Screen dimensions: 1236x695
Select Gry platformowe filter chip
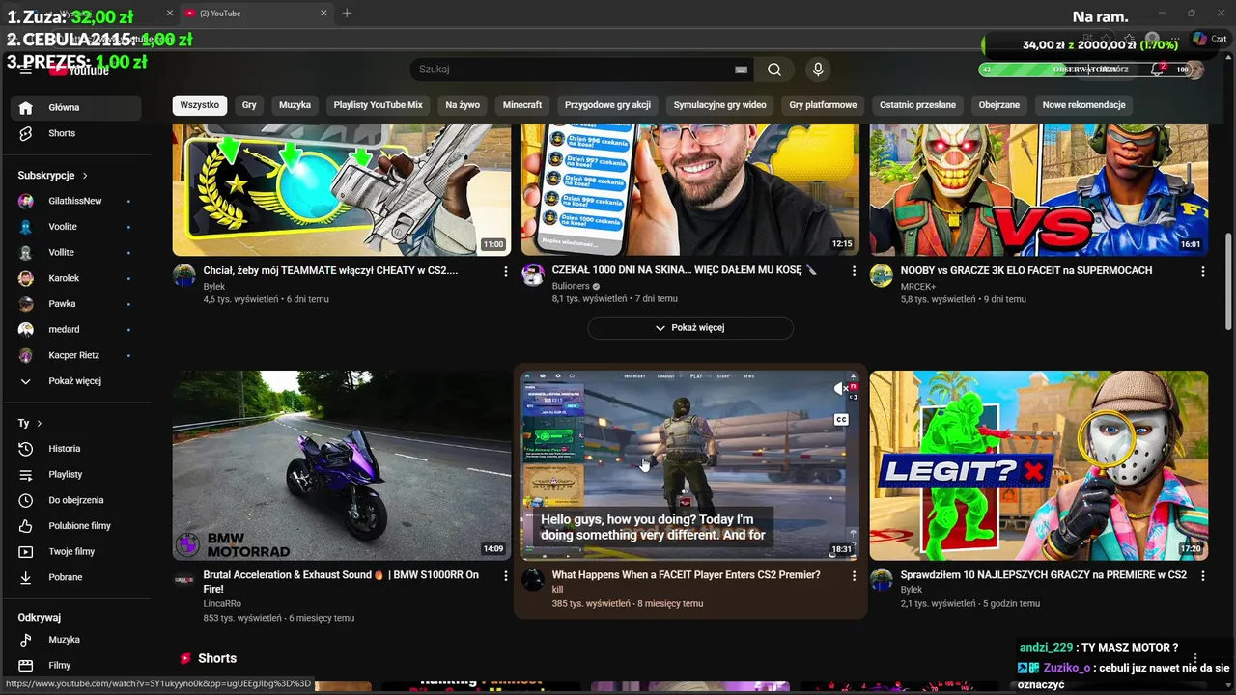[x=823, y=105]
